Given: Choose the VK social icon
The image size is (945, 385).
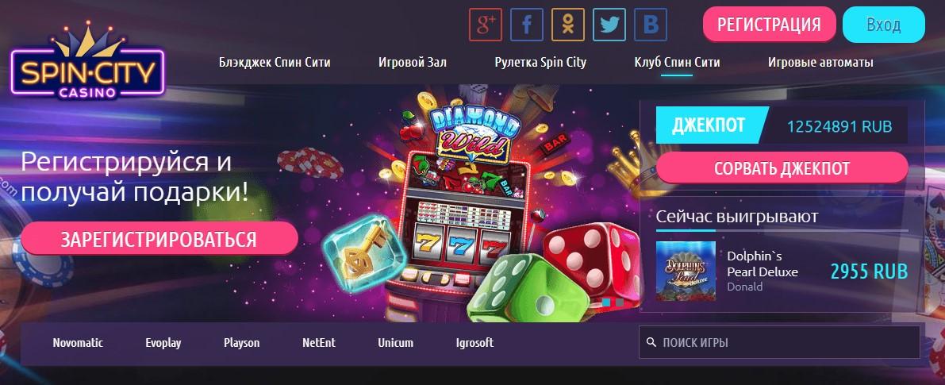Looking at the screenshot, I should tap(651, 25).
